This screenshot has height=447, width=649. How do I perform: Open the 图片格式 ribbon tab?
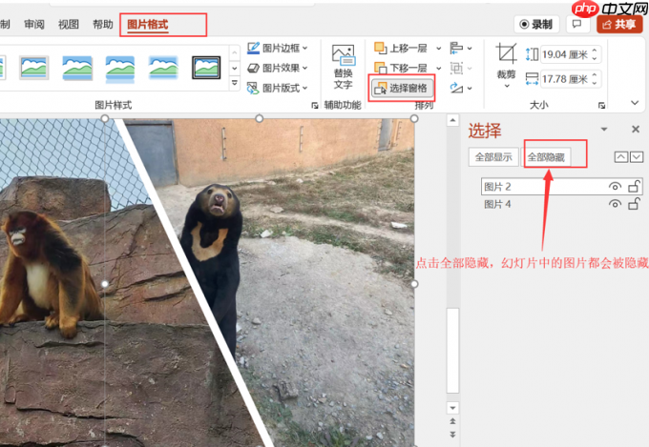click(147, 25)
